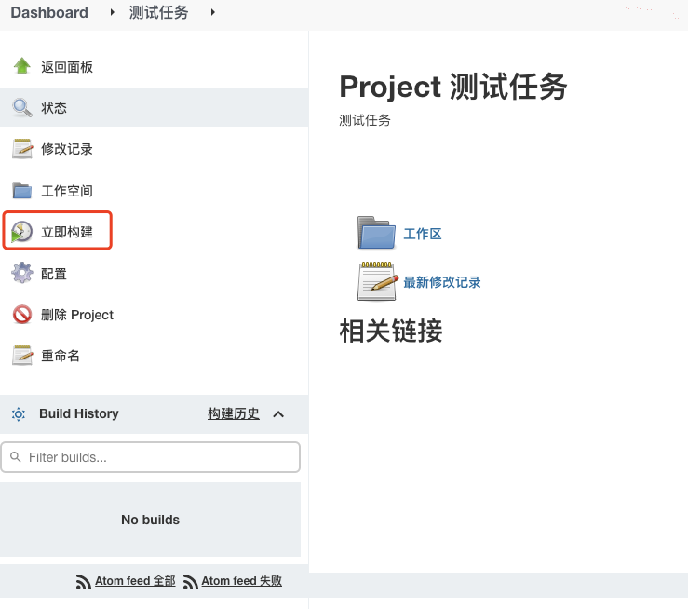Click the Build History heading text

[79, 413]
